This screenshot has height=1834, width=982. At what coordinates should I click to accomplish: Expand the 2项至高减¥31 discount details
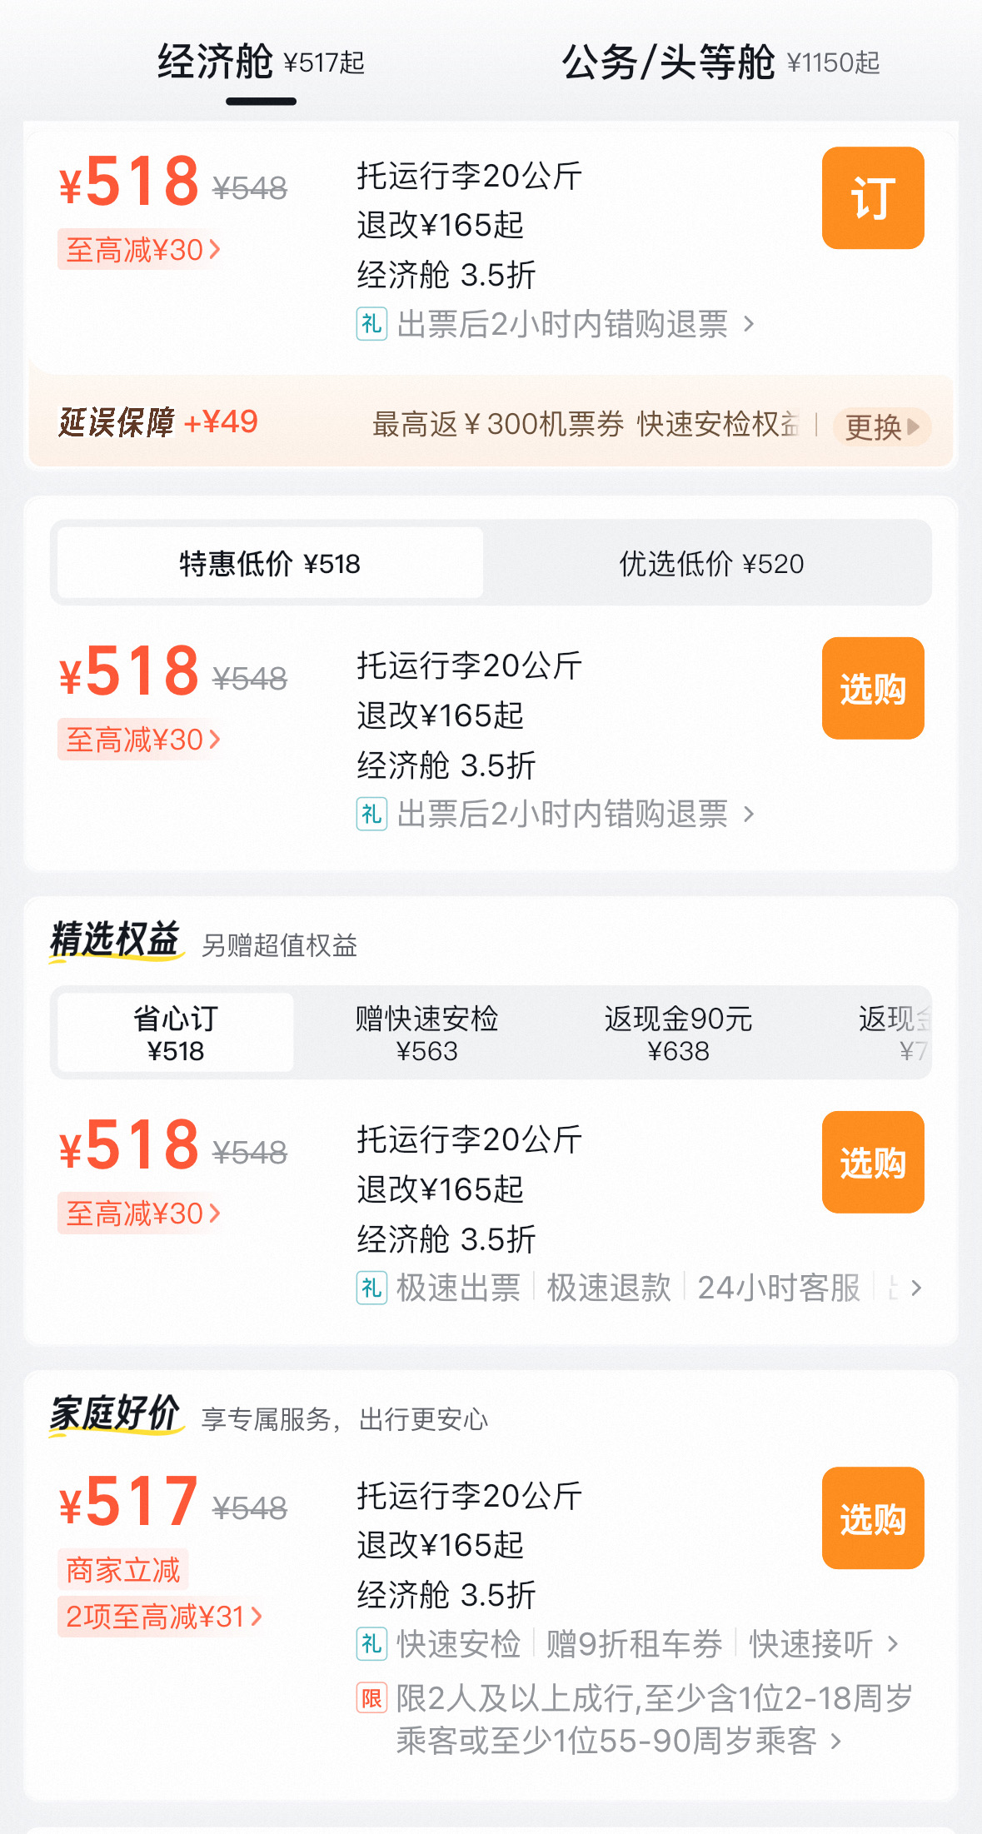pyautogui.click(x=162, y=1617)
